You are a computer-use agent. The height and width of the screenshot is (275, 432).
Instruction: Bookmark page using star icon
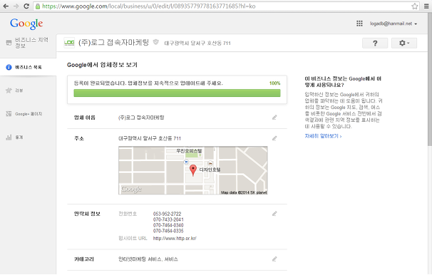(x=414, y=6)
